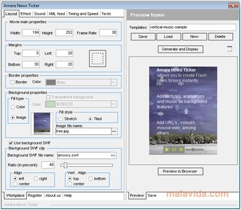The width and height of the screenshot is (241, 210).
Task: Open background color $C0DCC0 ellipsis button
Action: point(114,104)
